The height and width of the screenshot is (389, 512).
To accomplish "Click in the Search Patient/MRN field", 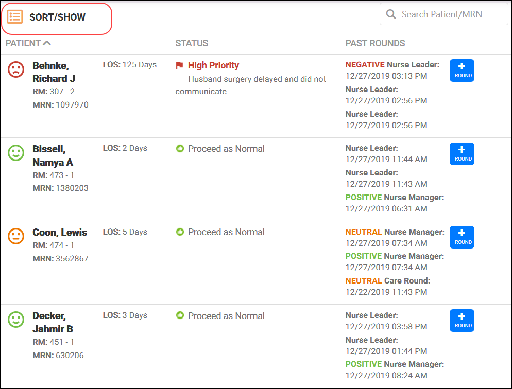I will click(444, 14).
